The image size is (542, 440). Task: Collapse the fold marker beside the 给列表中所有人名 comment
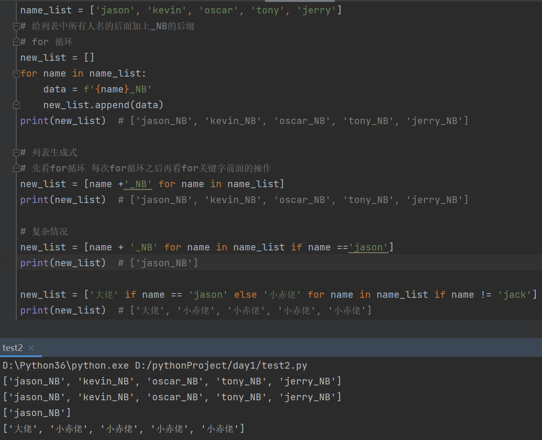16,26
